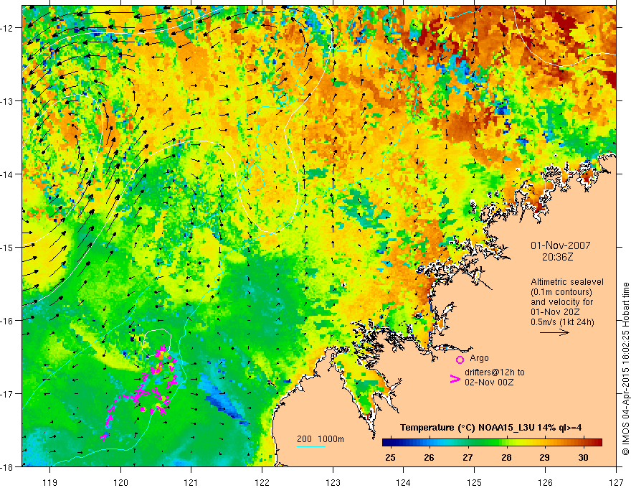631x488 pixels.
Task: Click the color bar value 27
Action: pyautogui.click(x=468, y=457)
